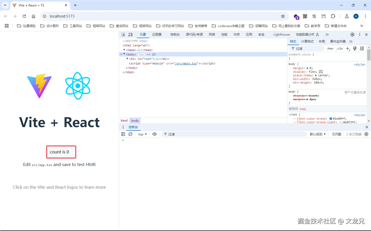
Task: Click the site information icon in address bar
Action: (x=45, y=16)
